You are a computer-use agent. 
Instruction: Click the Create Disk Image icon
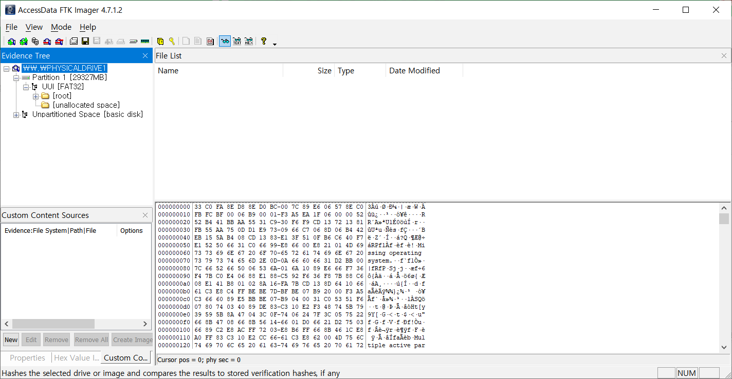[74, 42]
